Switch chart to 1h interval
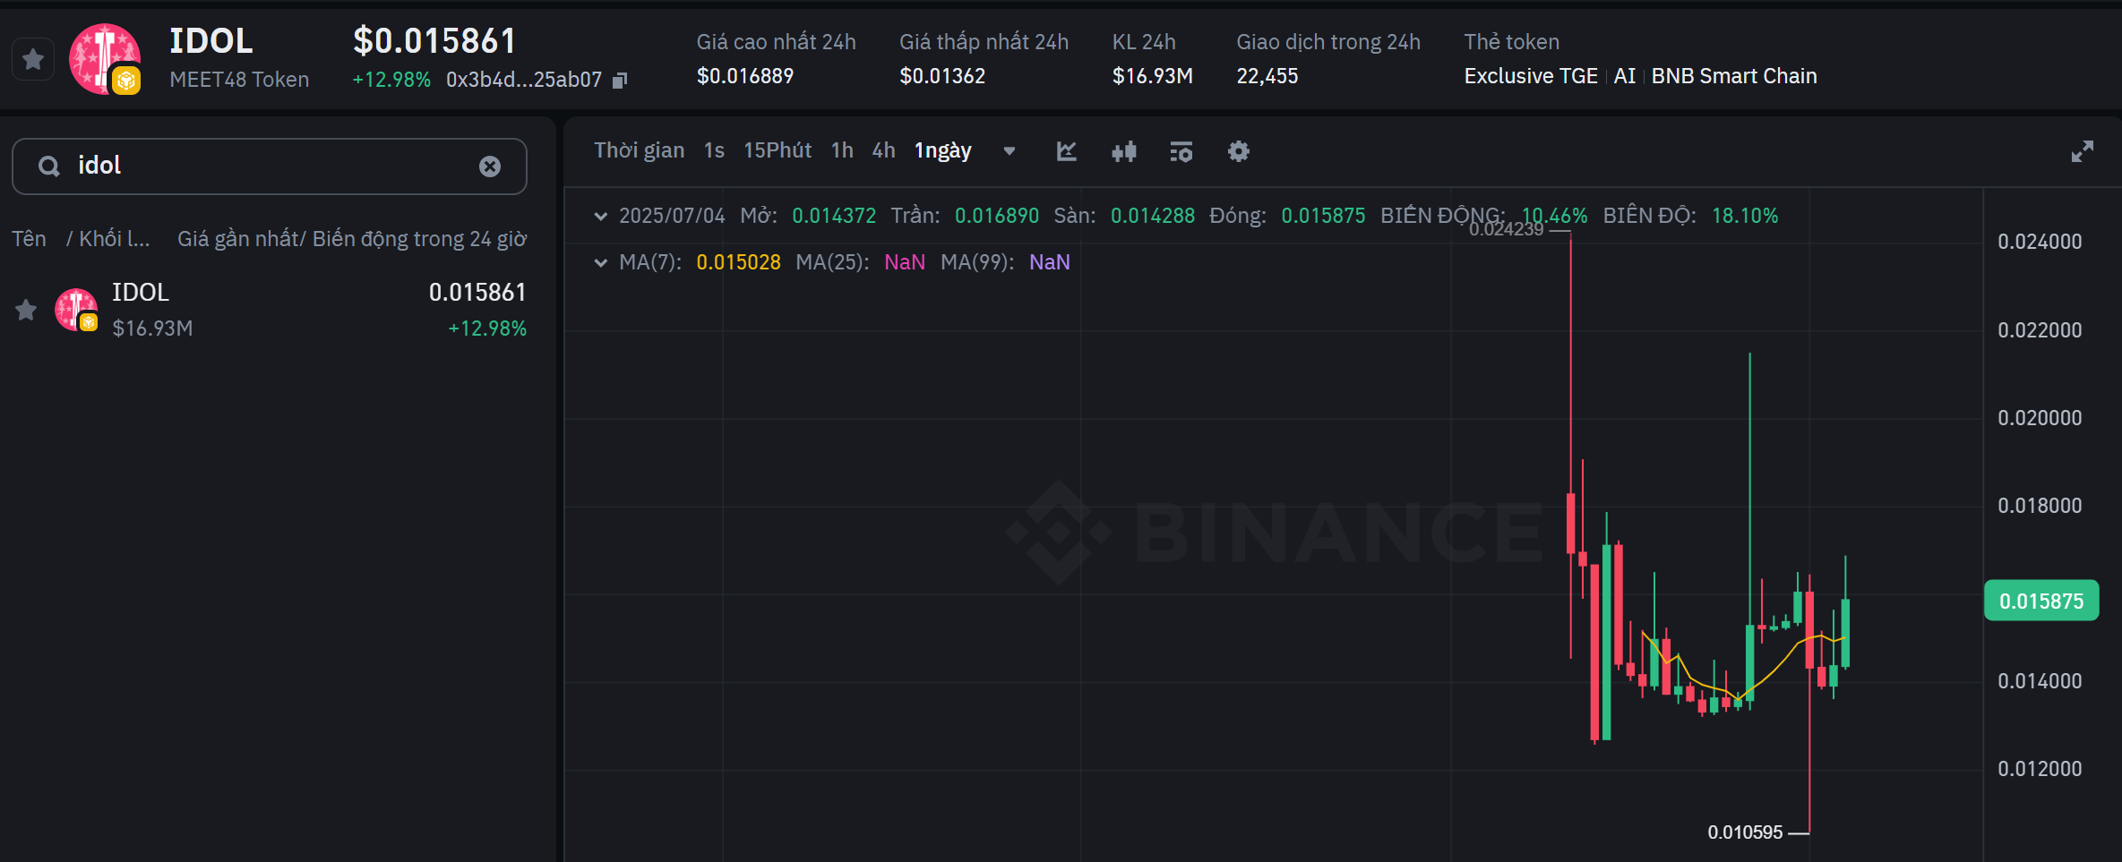The image size is (2122, 862). click(842, 150)
